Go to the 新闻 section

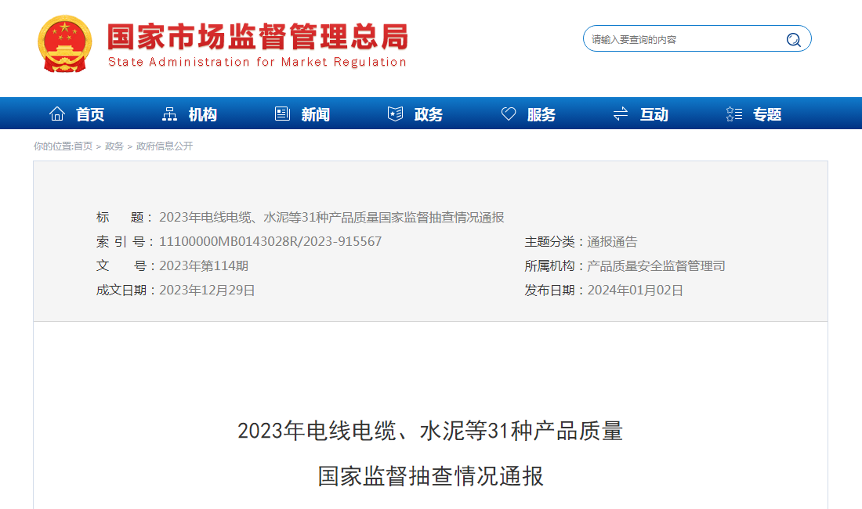click(x=315, y=115)
